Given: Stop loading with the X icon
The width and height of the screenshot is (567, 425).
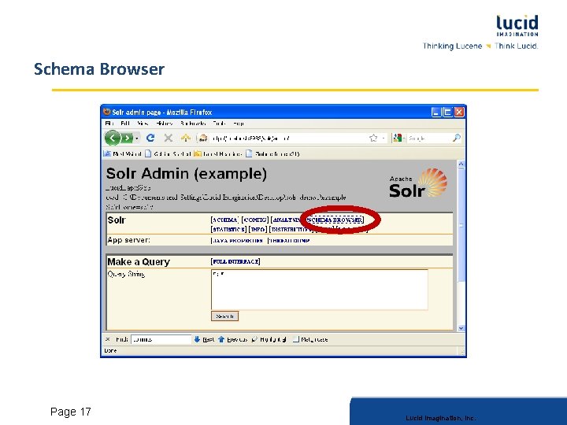Looking at the screenshot, I should [x=169, y=138].
